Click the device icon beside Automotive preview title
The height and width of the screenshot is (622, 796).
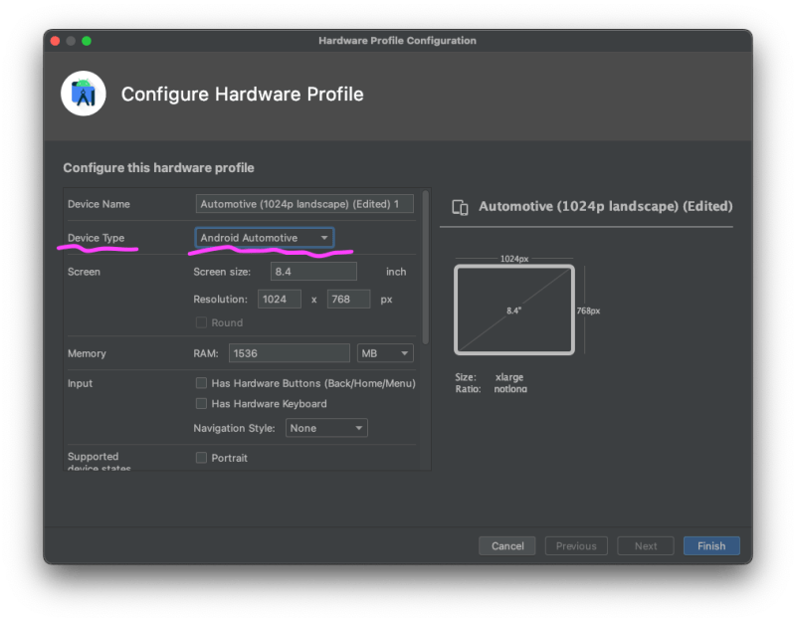460,207
